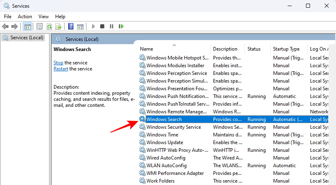336x185 pixels.
Task: Click the Stop the service link
Action: point(58,63)
